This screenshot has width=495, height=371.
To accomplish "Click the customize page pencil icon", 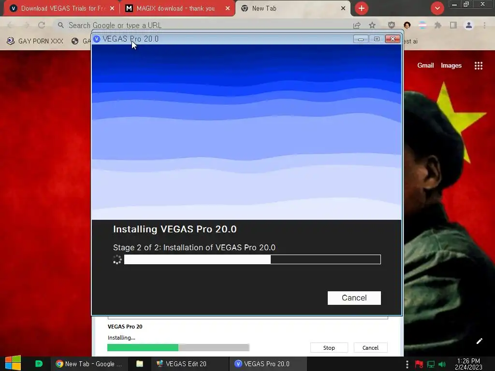I will pyautogui.click(x=479, y=341).
